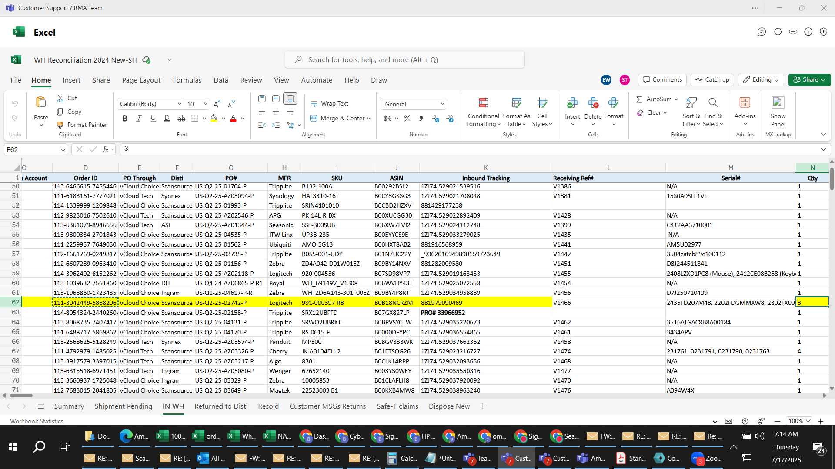This screenshot has width=835, height=469.
Task: Open fill color picker arrow
Action: pos(224,119)
